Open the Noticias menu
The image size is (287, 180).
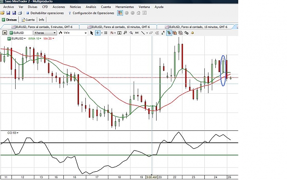[x=75, y=7]
